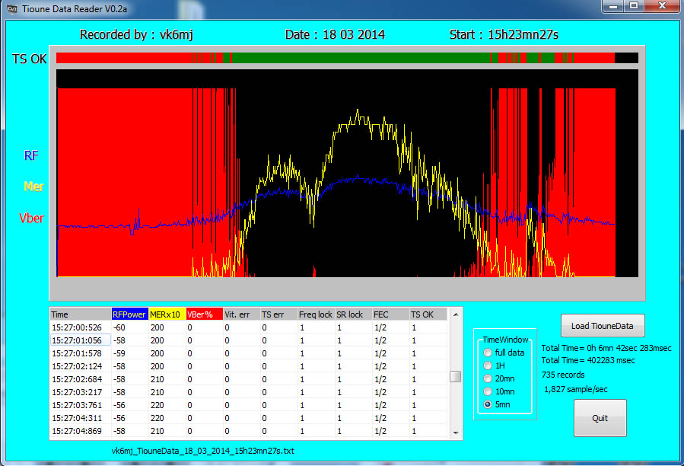Click the data table scroll up arrow
The height and width of the screenshot is (466, 684).
point(455,314)
